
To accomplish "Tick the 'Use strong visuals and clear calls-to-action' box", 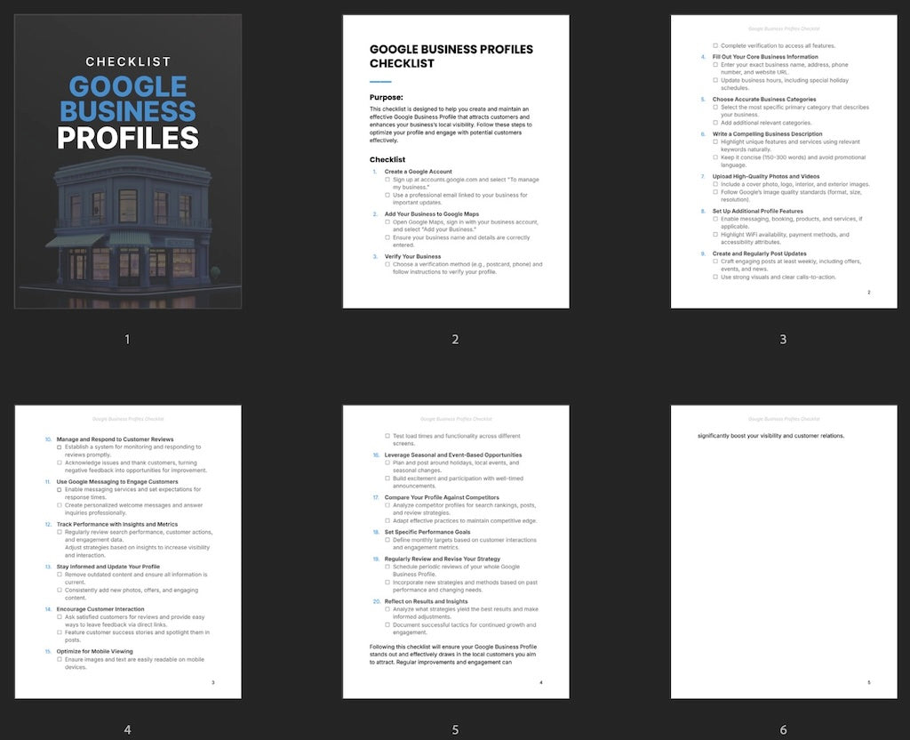I will (714, 277).
